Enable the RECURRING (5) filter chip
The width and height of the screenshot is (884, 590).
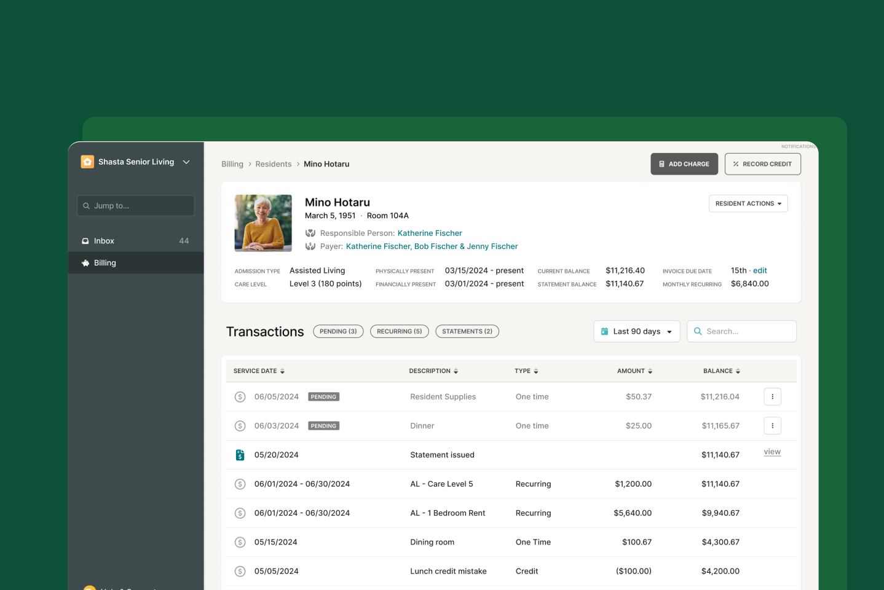(399, 331)
